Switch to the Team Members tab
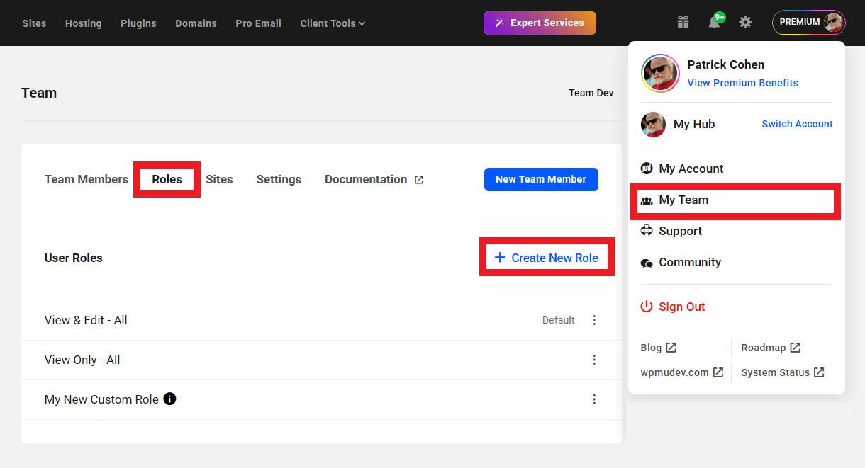 click(x=86, y=179)
